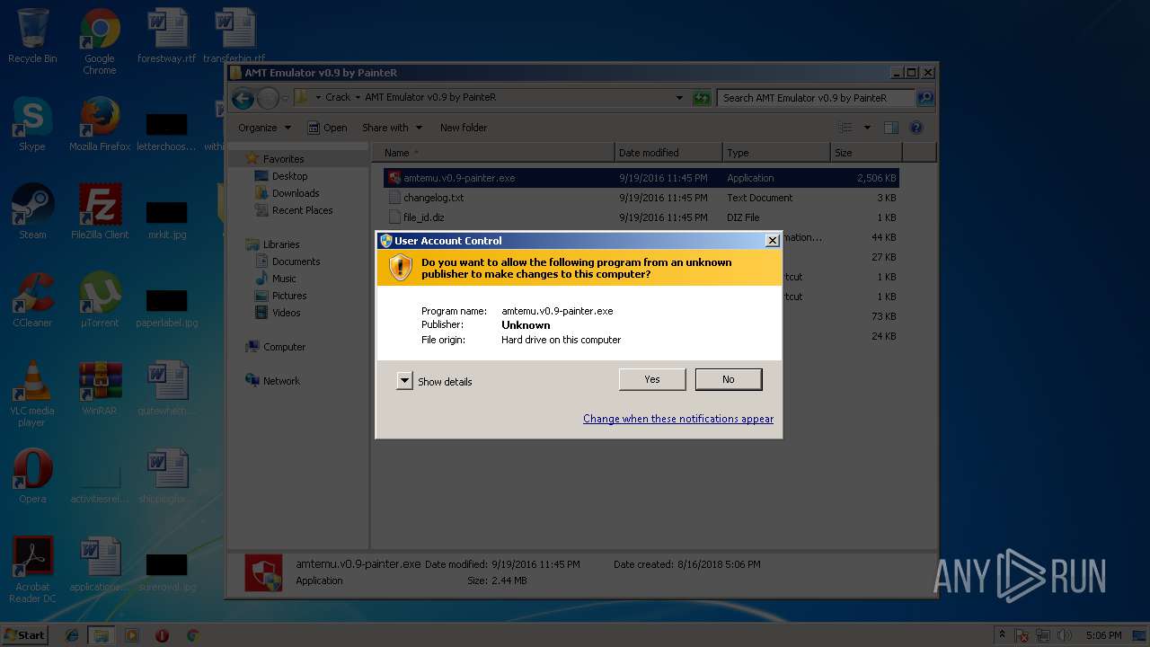Select changelog.txt in the file list
The image size is (1150, 647).
pos(641,198)
